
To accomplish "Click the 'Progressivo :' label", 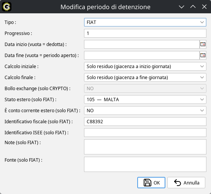I will 18,33.
